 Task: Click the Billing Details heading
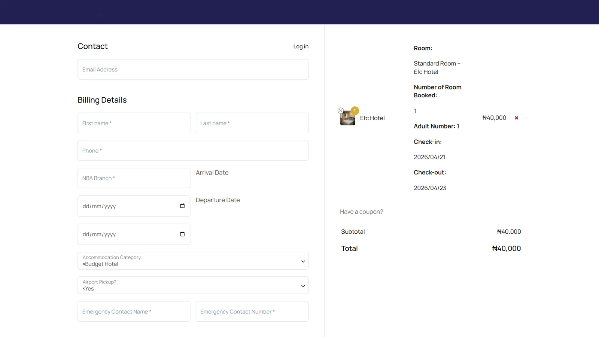tap(102, 100)
